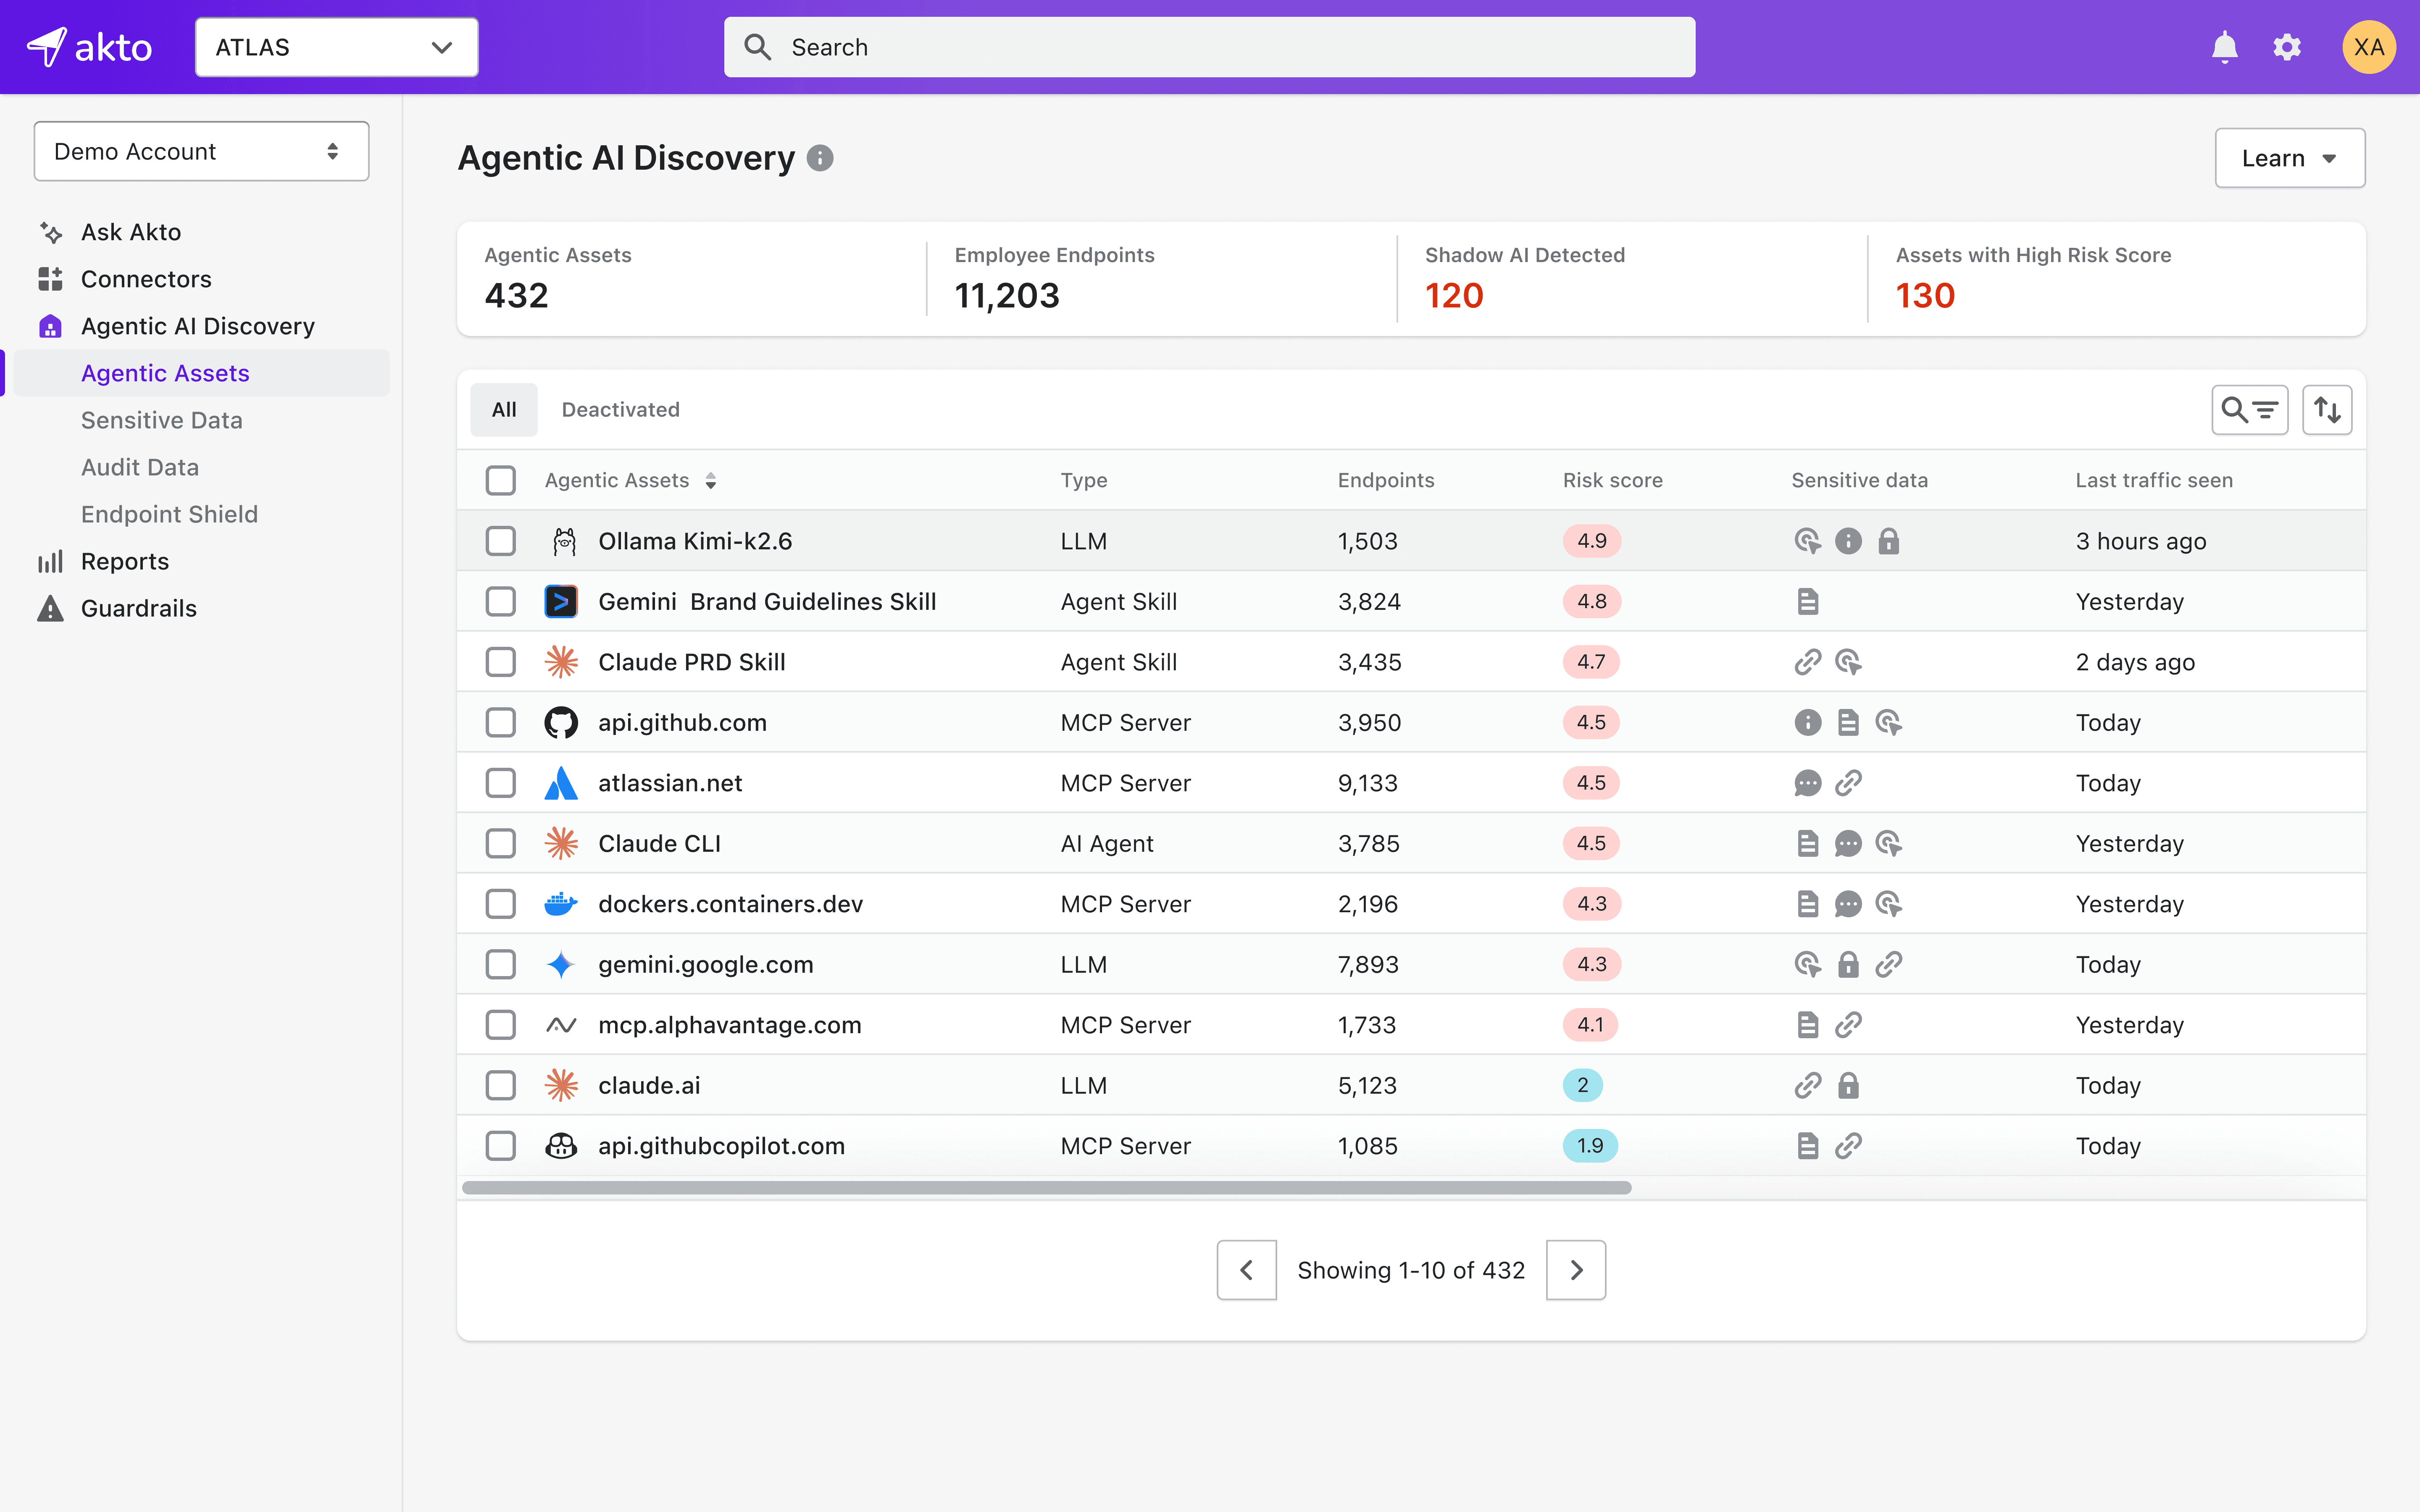Check the gemini.google.com row
2420x1512 pixels.
[x=500, y=965]
